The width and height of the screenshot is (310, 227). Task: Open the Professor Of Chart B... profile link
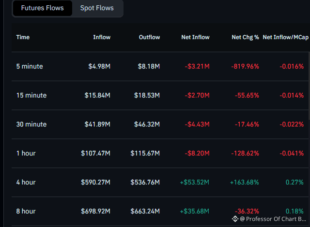[x=273, y=219]
